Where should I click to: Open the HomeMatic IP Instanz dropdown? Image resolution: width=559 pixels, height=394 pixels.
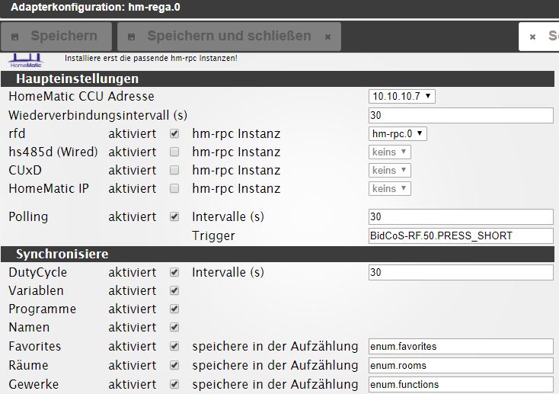coord(390,188)
